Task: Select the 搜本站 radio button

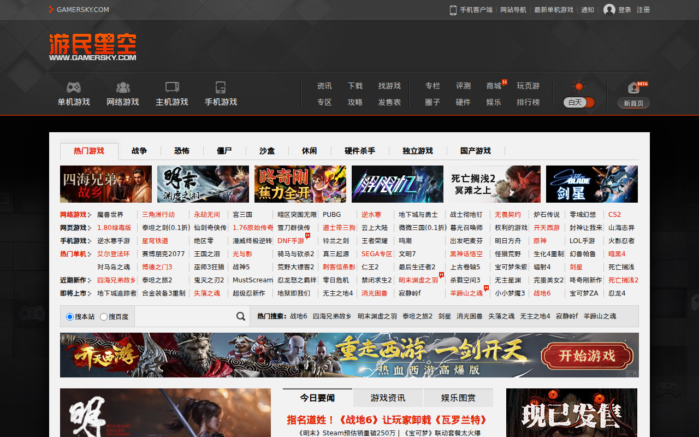Action: pos(70,317)
